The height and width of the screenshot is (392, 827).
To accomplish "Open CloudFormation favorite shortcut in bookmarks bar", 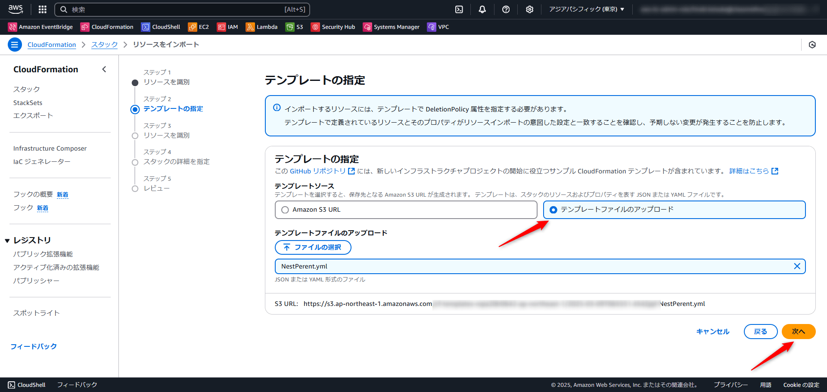I will (x=107, y=27).
